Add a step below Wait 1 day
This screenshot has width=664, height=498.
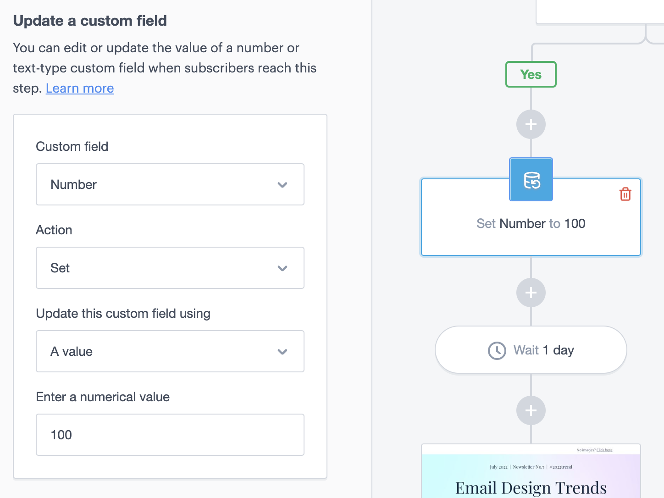pos(531,410)
